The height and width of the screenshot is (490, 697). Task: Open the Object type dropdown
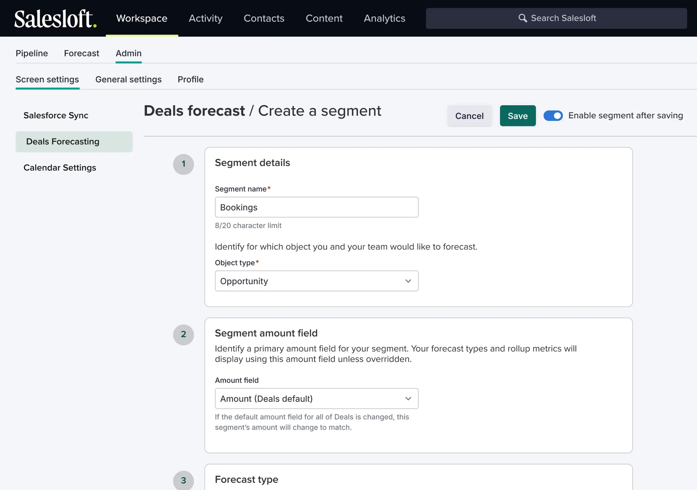point(317,281)
